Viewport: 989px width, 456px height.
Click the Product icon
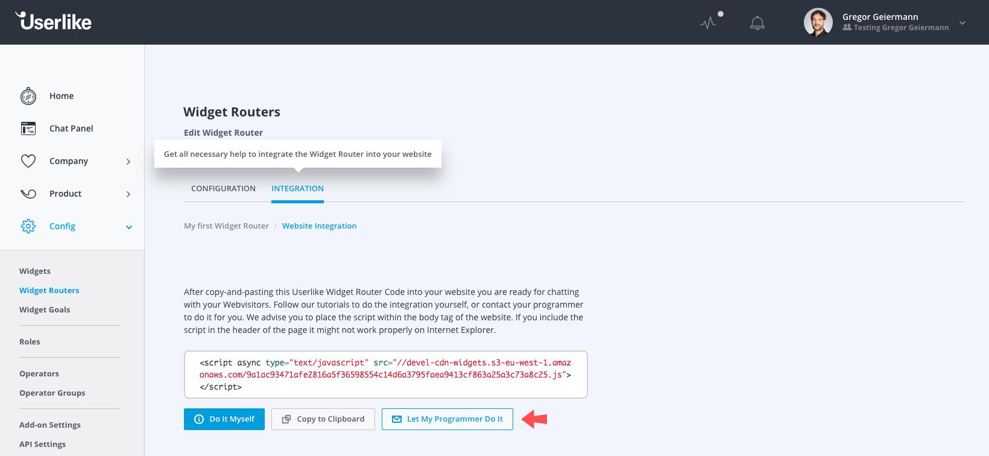tap(28, 194)
